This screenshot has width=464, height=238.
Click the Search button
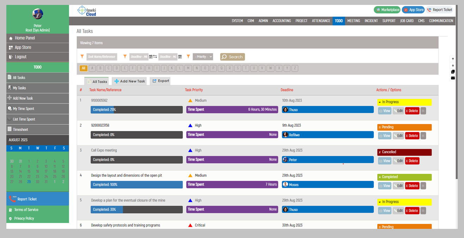tap(232, 57)
